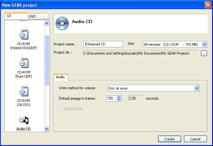Increase the default pregap frames value
The width and height of the screenshot is (213, 146).
click(x=119, y=97)
